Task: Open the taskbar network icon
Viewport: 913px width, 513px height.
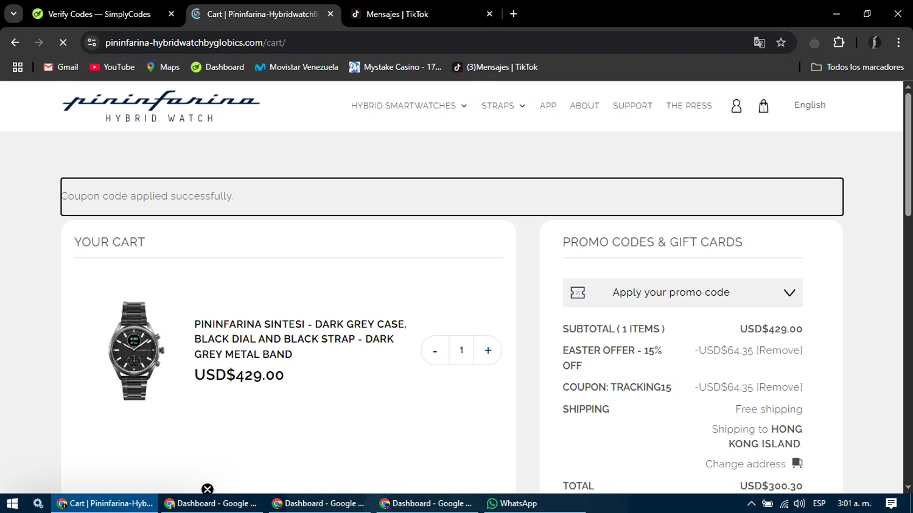Action: point(784,503)
